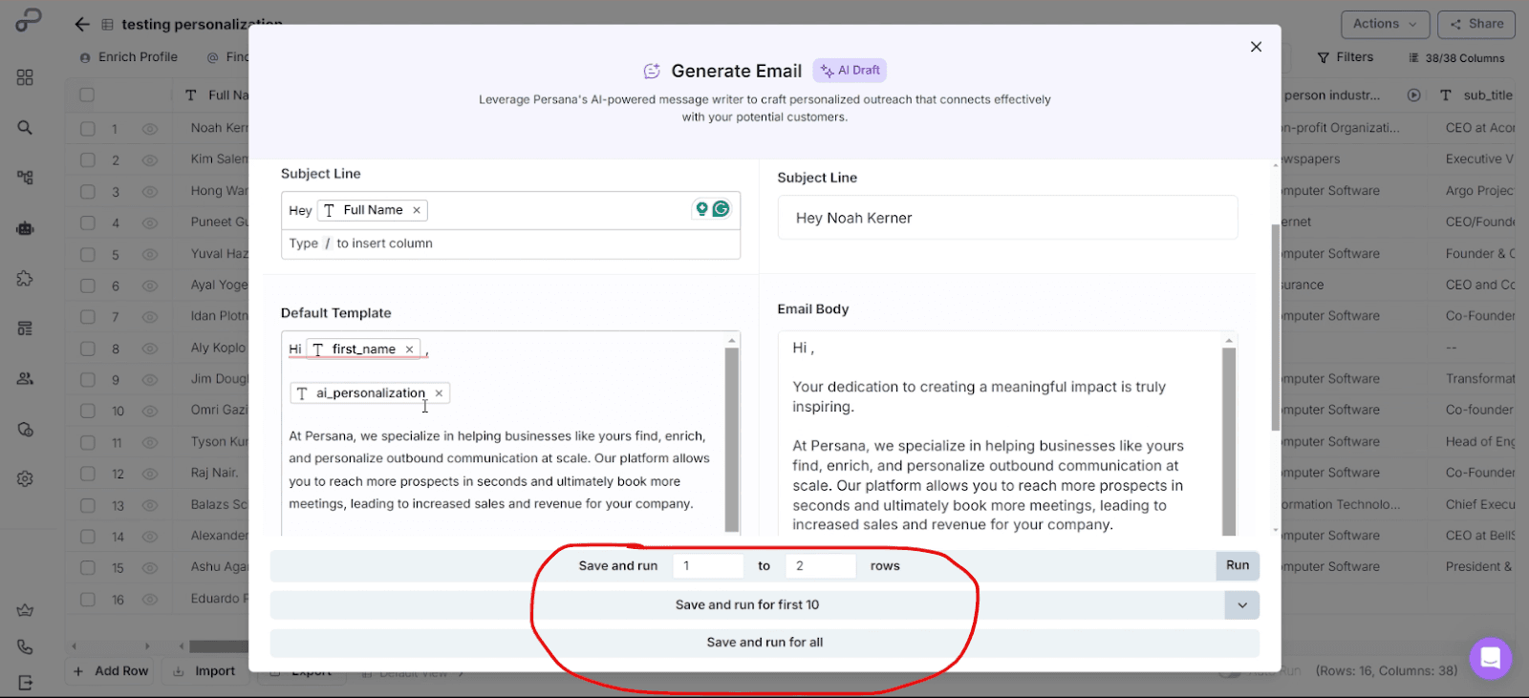Open the workflow icon in sidebar
The image size is (1529, 698).
pyautogui.click(x=25, y=178)
